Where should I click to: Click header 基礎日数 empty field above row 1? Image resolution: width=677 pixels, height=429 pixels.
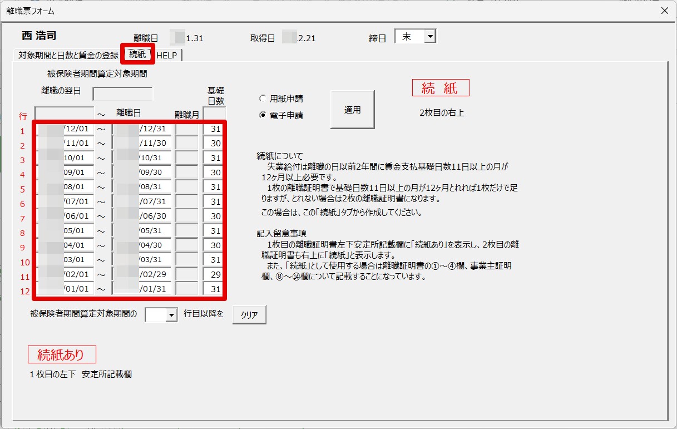click(214, 113)
